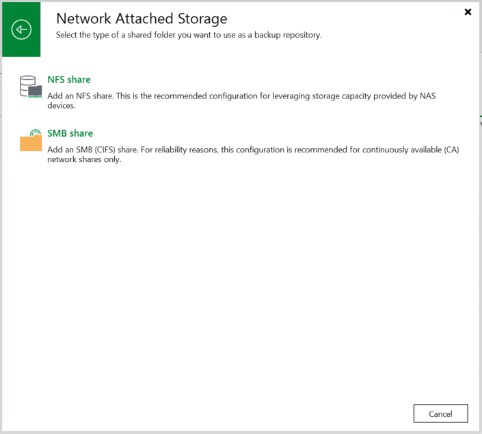Screen dimensions: 482x434
Task: Cancel the repository wizard
Action: tap(440, 413)
